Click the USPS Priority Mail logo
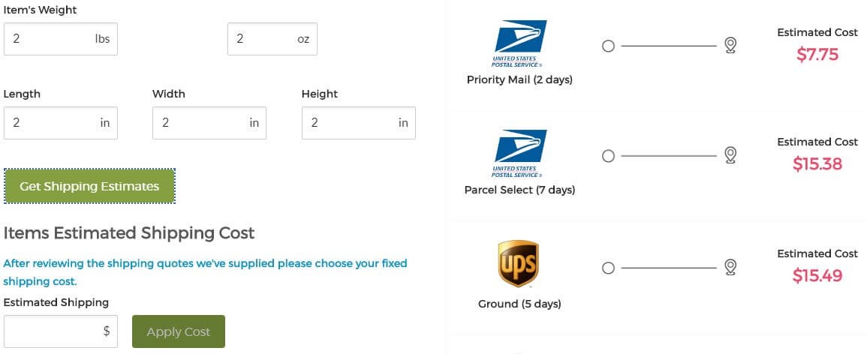The width and height of the screenshot is (867, 354). (519, 43)
